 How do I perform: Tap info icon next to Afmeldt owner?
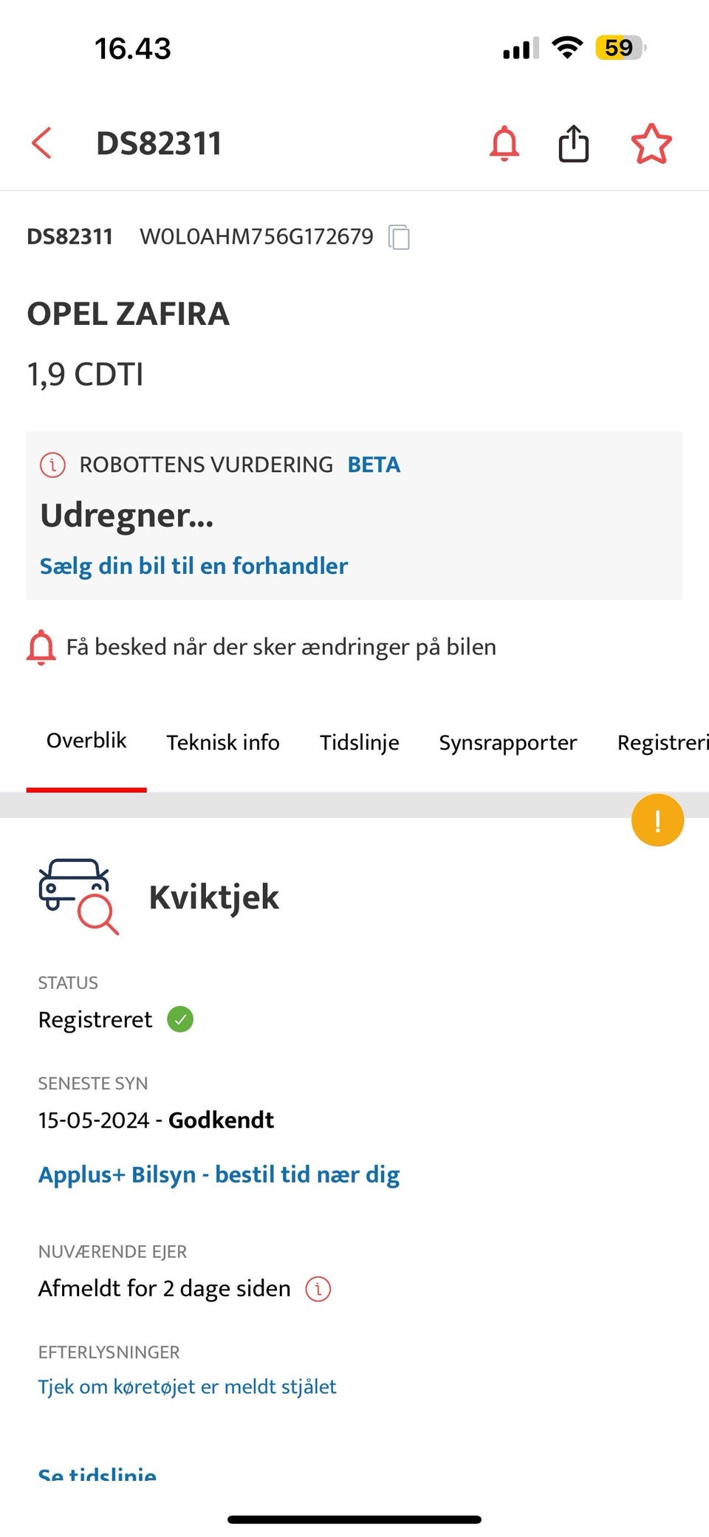pyautogui.click(x=318, y=1289)
